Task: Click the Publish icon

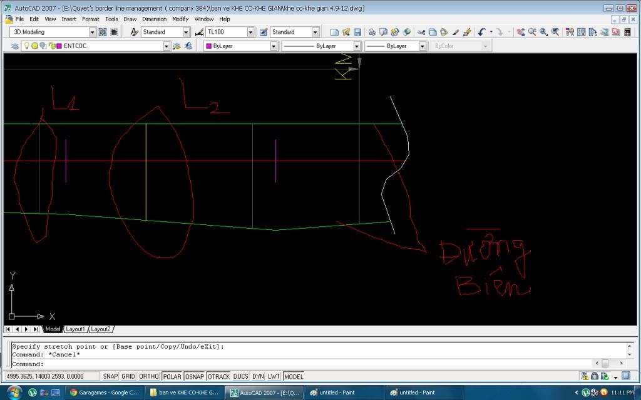Action: (394, 32)
